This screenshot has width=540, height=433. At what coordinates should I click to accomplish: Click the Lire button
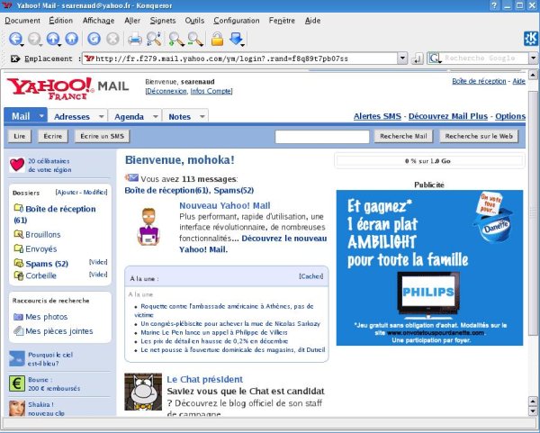(19, 136)
